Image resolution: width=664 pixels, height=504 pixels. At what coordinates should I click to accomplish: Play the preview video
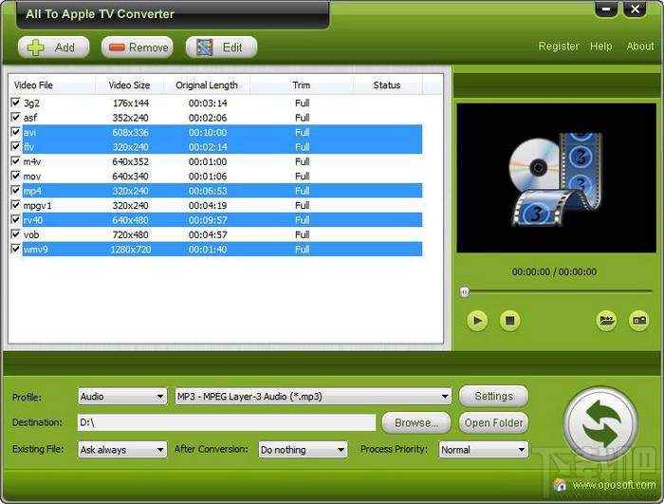pos(477,321)
